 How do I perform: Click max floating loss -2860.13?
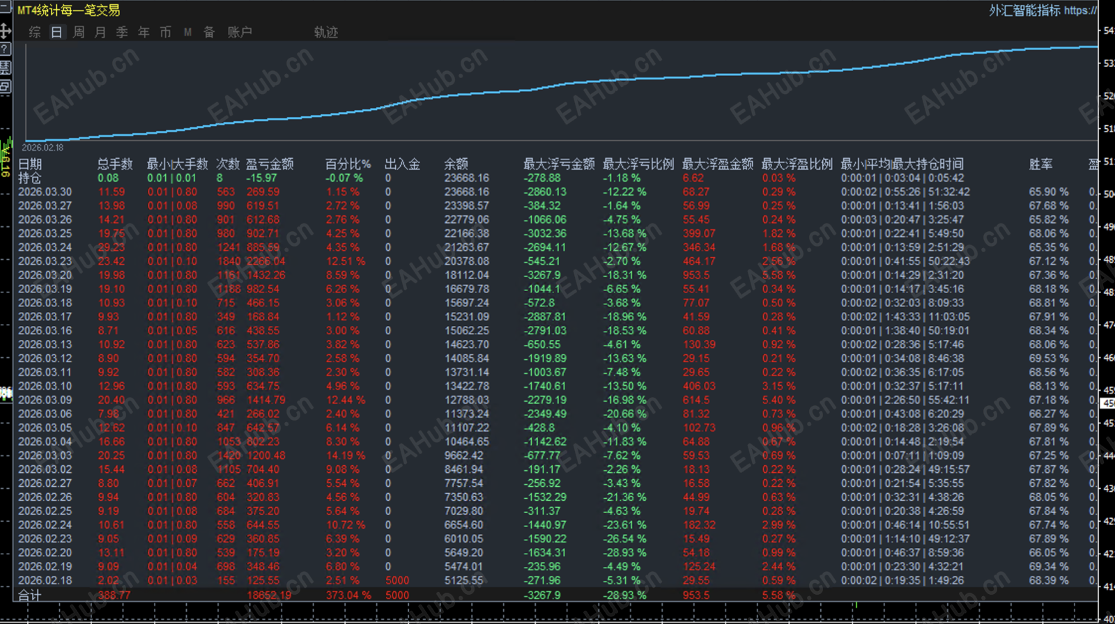point(546,192)
